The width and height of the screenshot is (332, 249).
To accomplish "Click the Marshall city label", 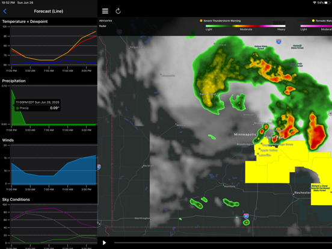I will pos(148,166).
